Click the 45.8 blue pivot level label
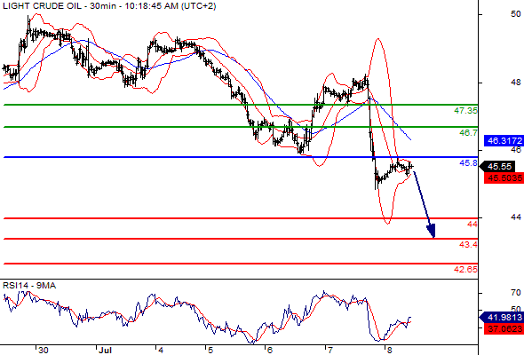The image size is (524, 355). pos(468,163)
